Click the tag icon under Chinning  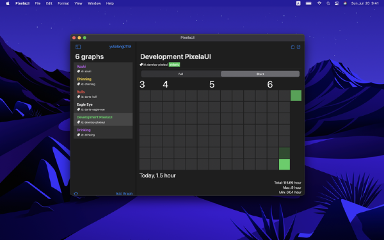[x=79, y=84]
